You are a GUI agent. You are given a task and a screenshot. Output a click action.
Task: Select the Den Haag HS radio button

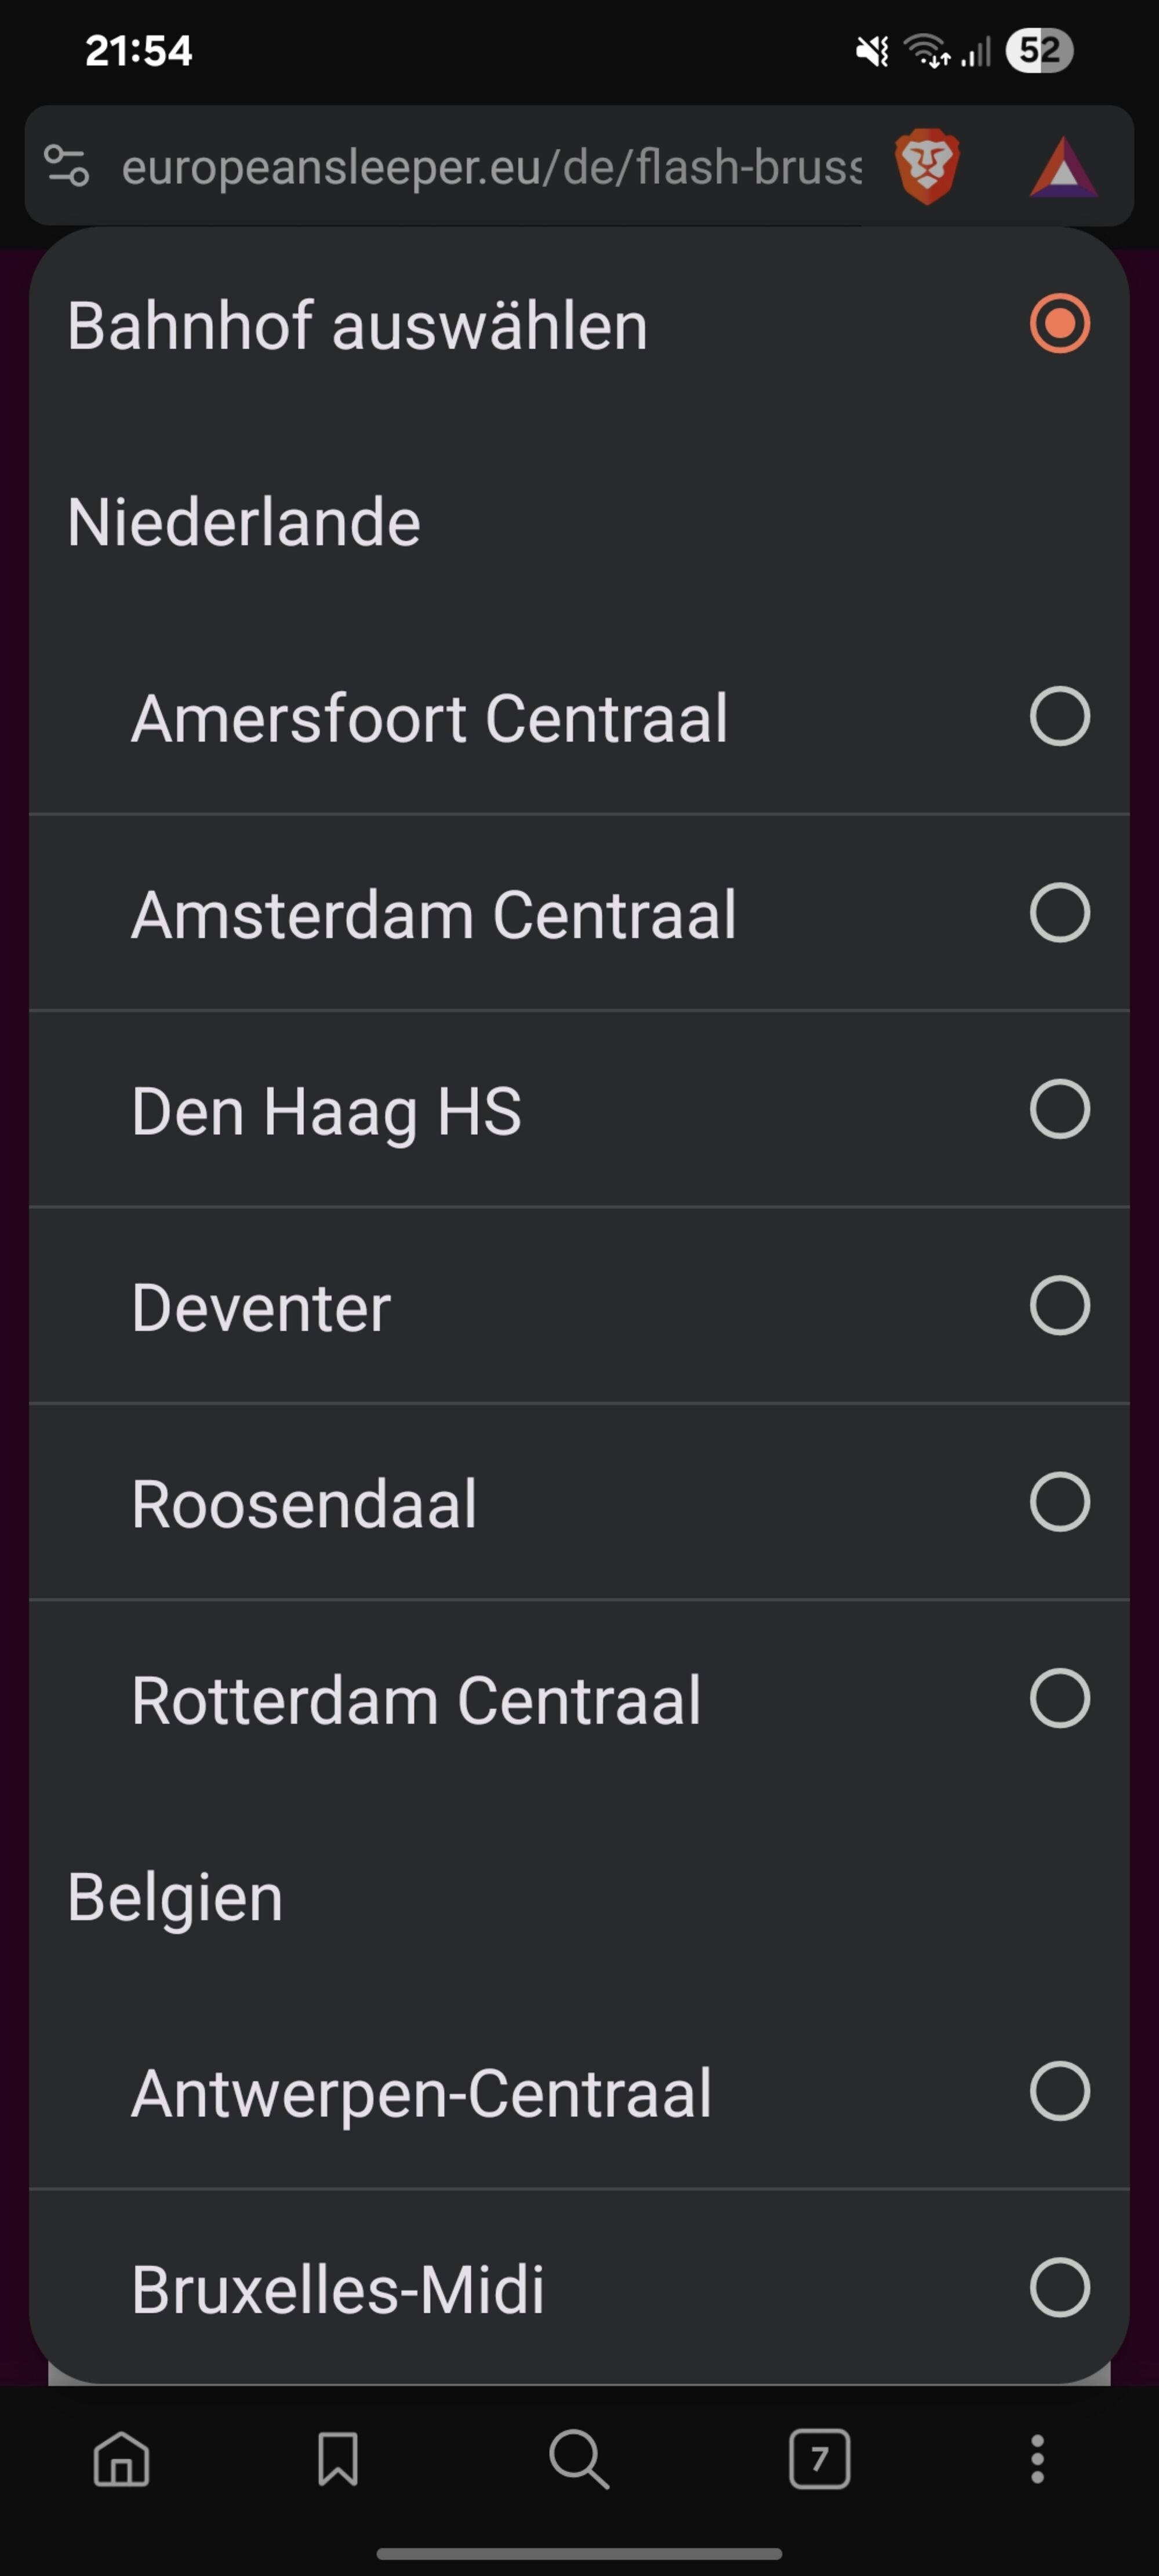click(x=1059, y=1109)
